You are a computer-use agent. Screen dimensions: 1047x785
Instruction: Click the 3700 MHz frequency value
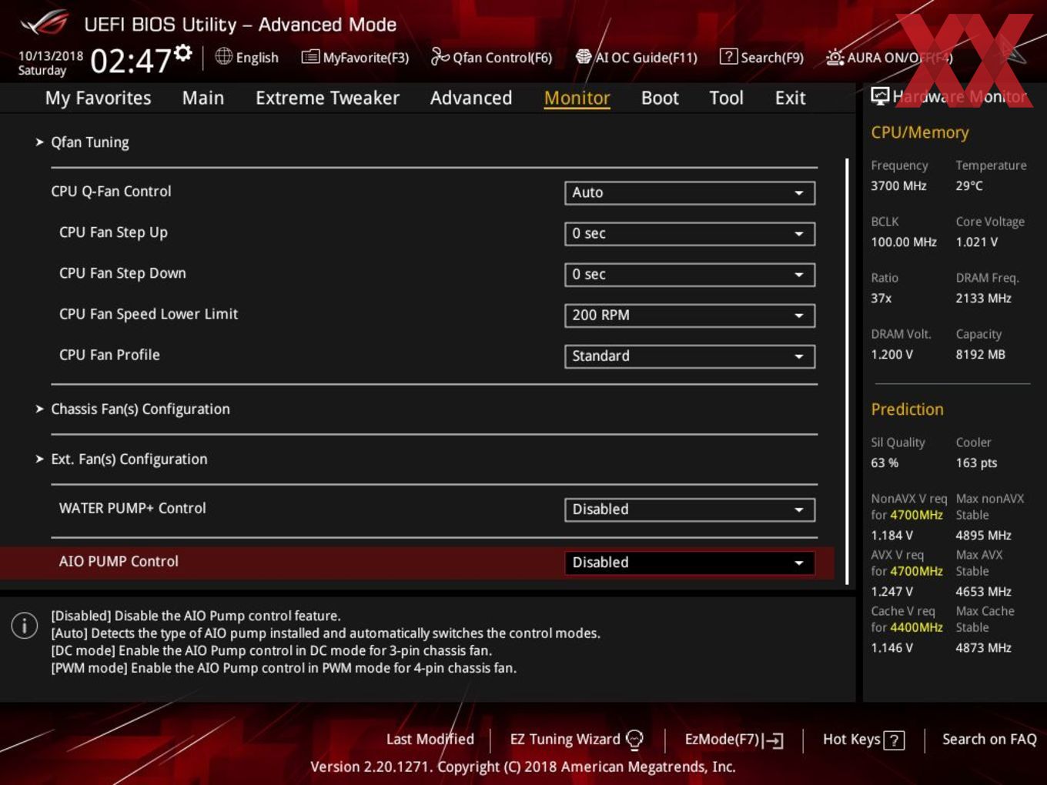898,185
